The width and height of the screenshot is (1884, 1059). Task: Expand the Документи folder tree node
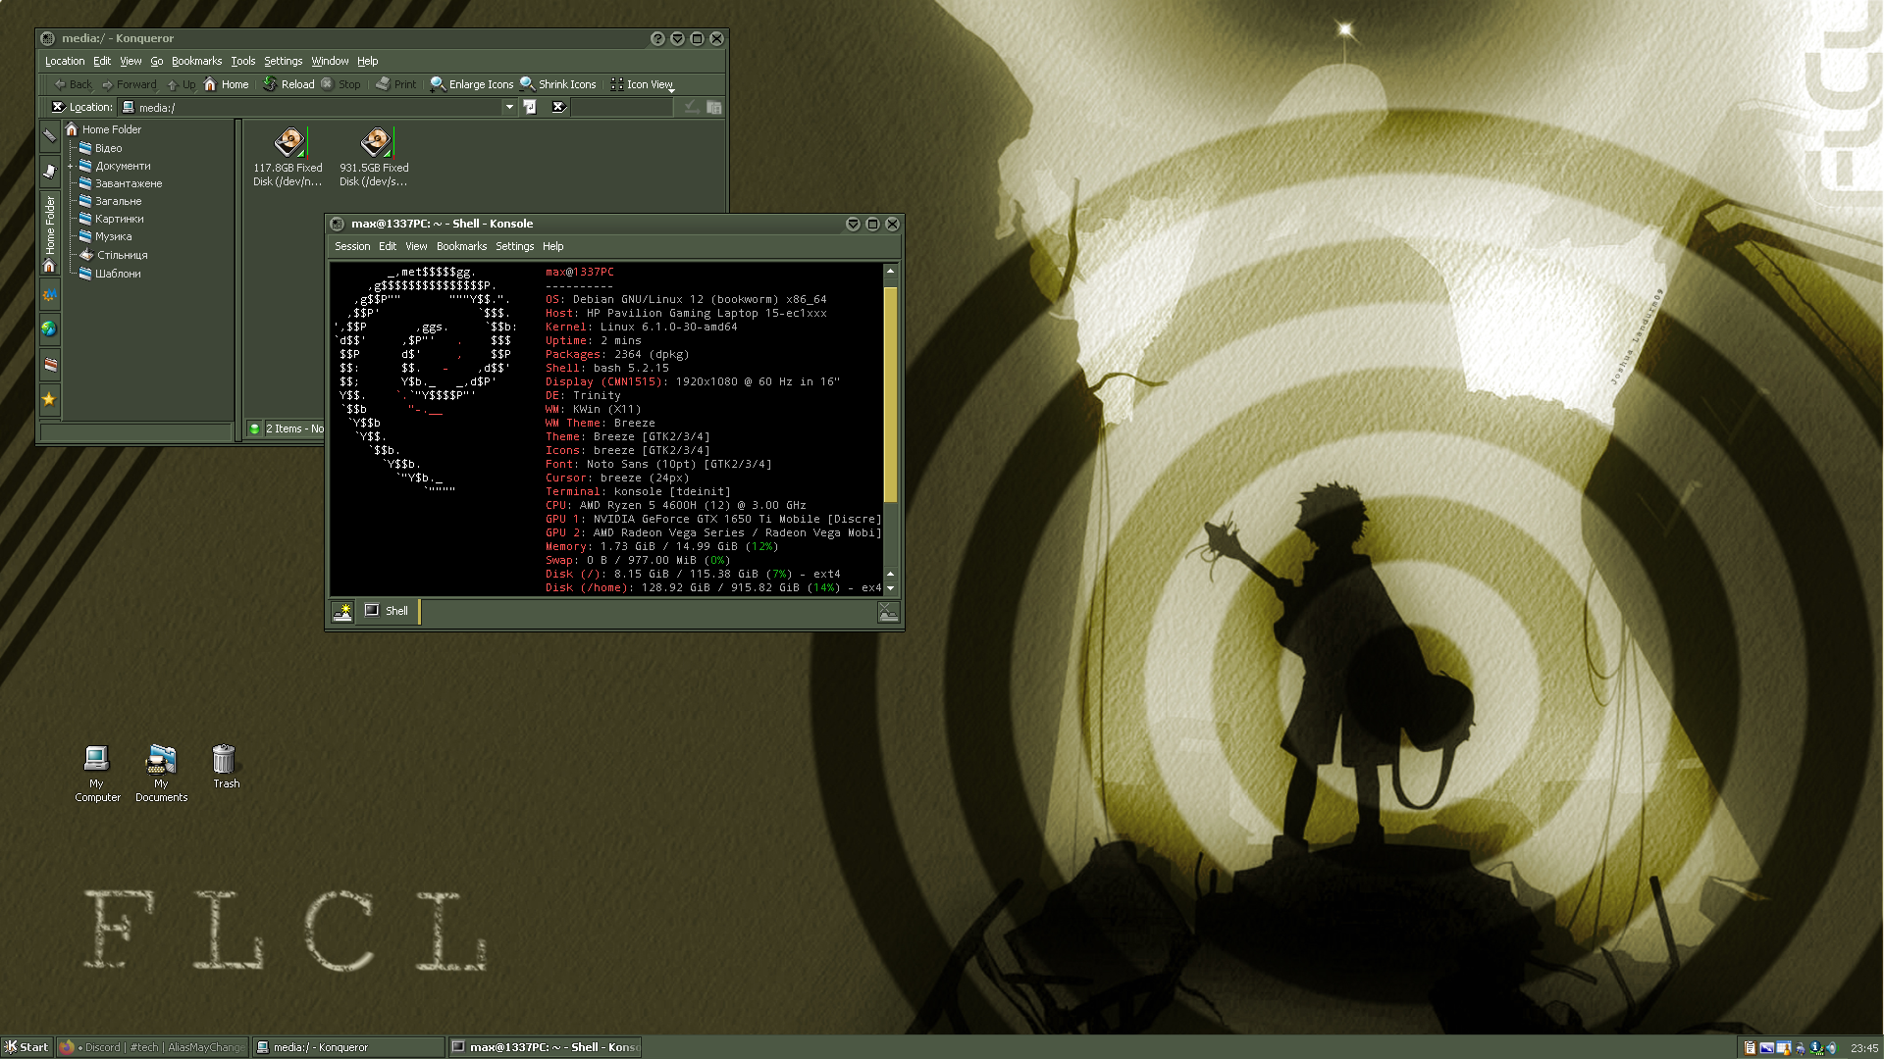point(71,166)
